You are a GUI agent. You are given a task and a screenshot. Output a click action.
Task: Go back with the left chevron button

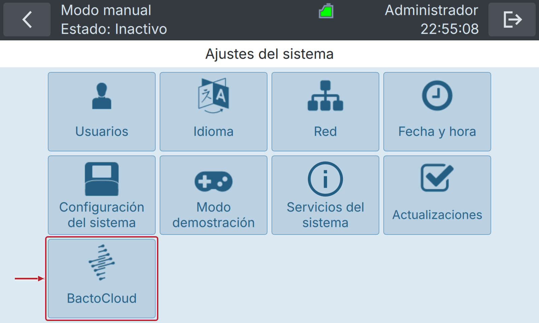[27, 20]
